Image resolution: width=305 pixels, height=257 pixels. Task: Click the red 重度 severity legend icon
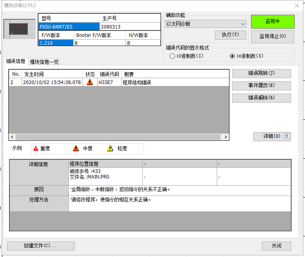[x=36, y=149]
